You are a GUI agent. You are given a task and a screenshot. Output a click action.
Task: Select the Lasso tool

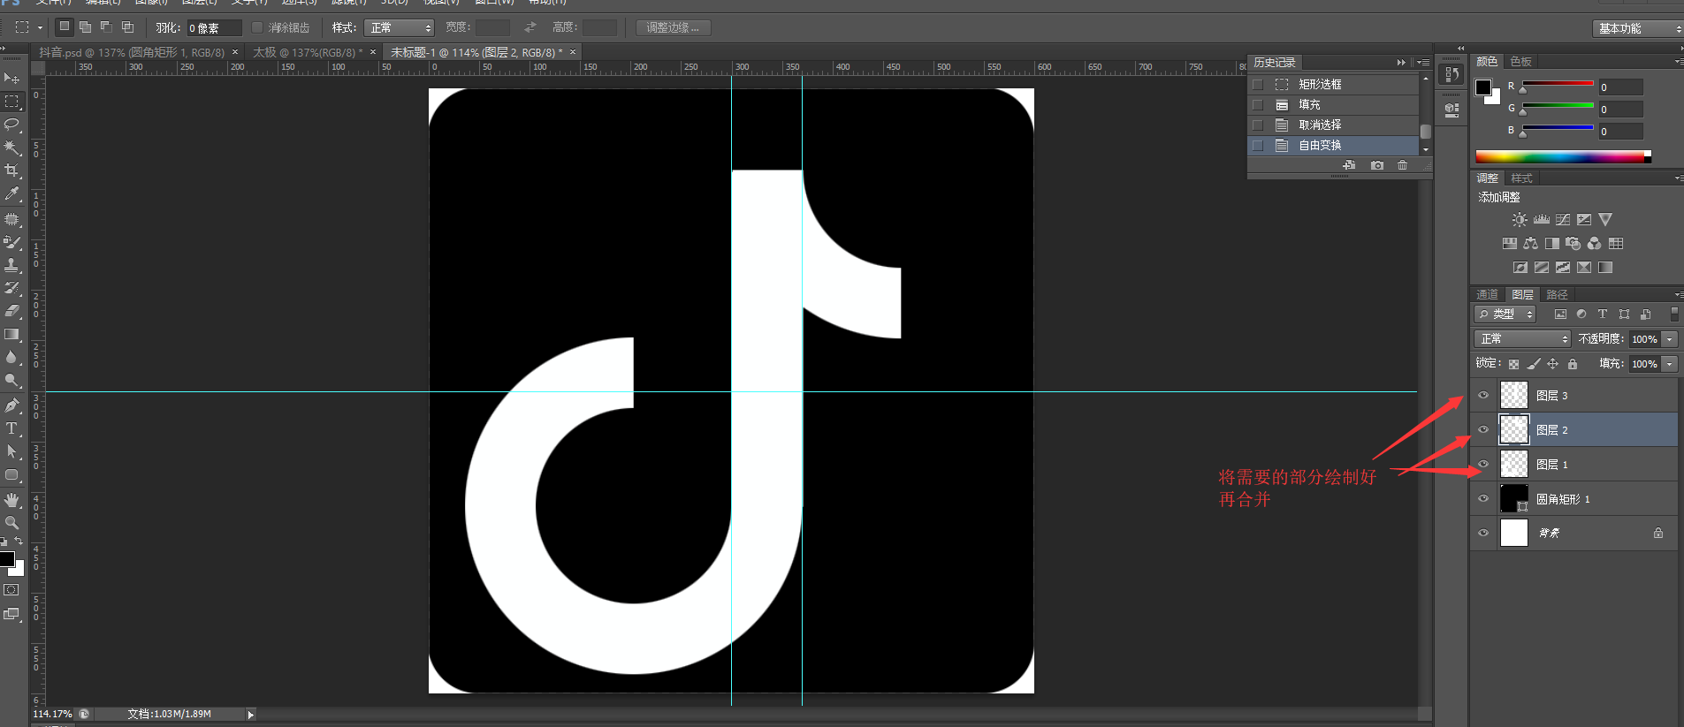(11, 125)
